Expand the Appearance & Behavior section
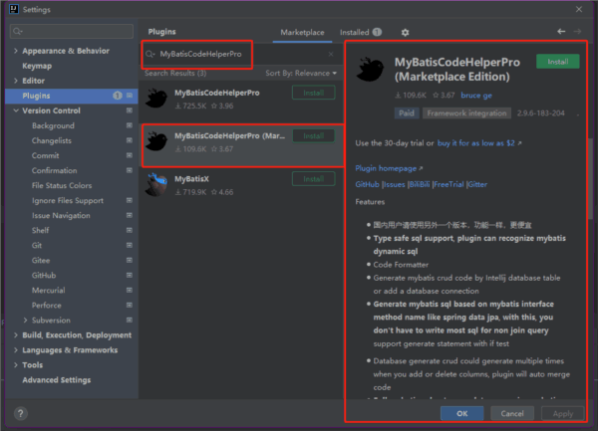This screenshot has width=598, height=431. tap(15, 51)
